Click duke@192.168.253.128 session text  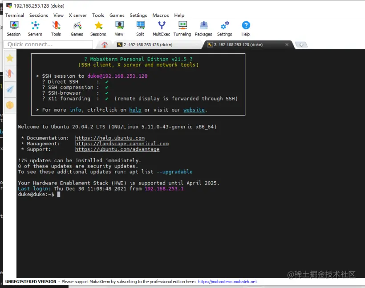[118, 76]
